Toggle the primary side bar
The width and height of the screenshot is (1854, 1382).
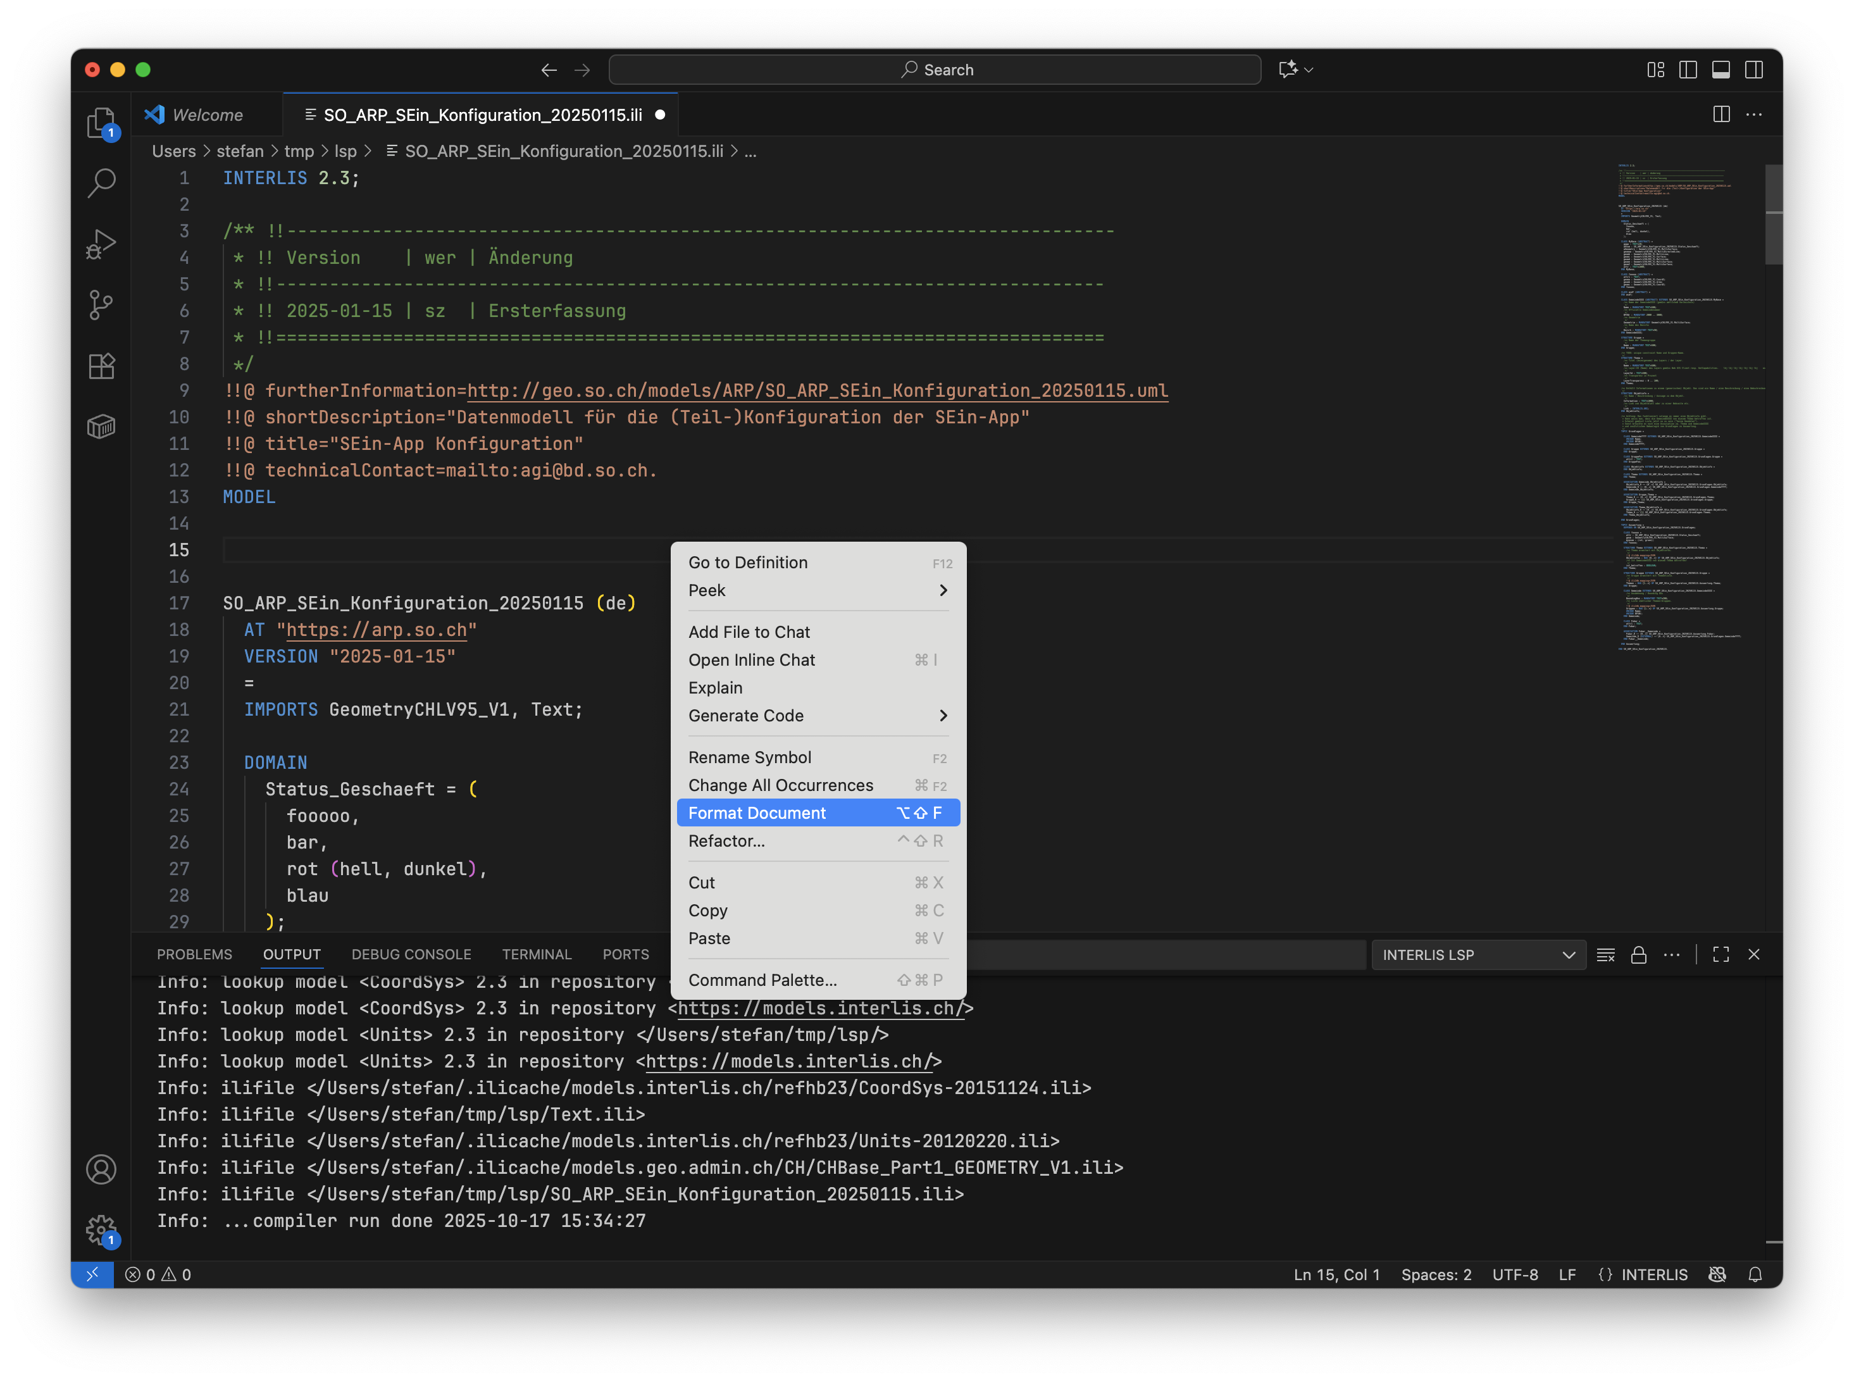(1688, 70)
